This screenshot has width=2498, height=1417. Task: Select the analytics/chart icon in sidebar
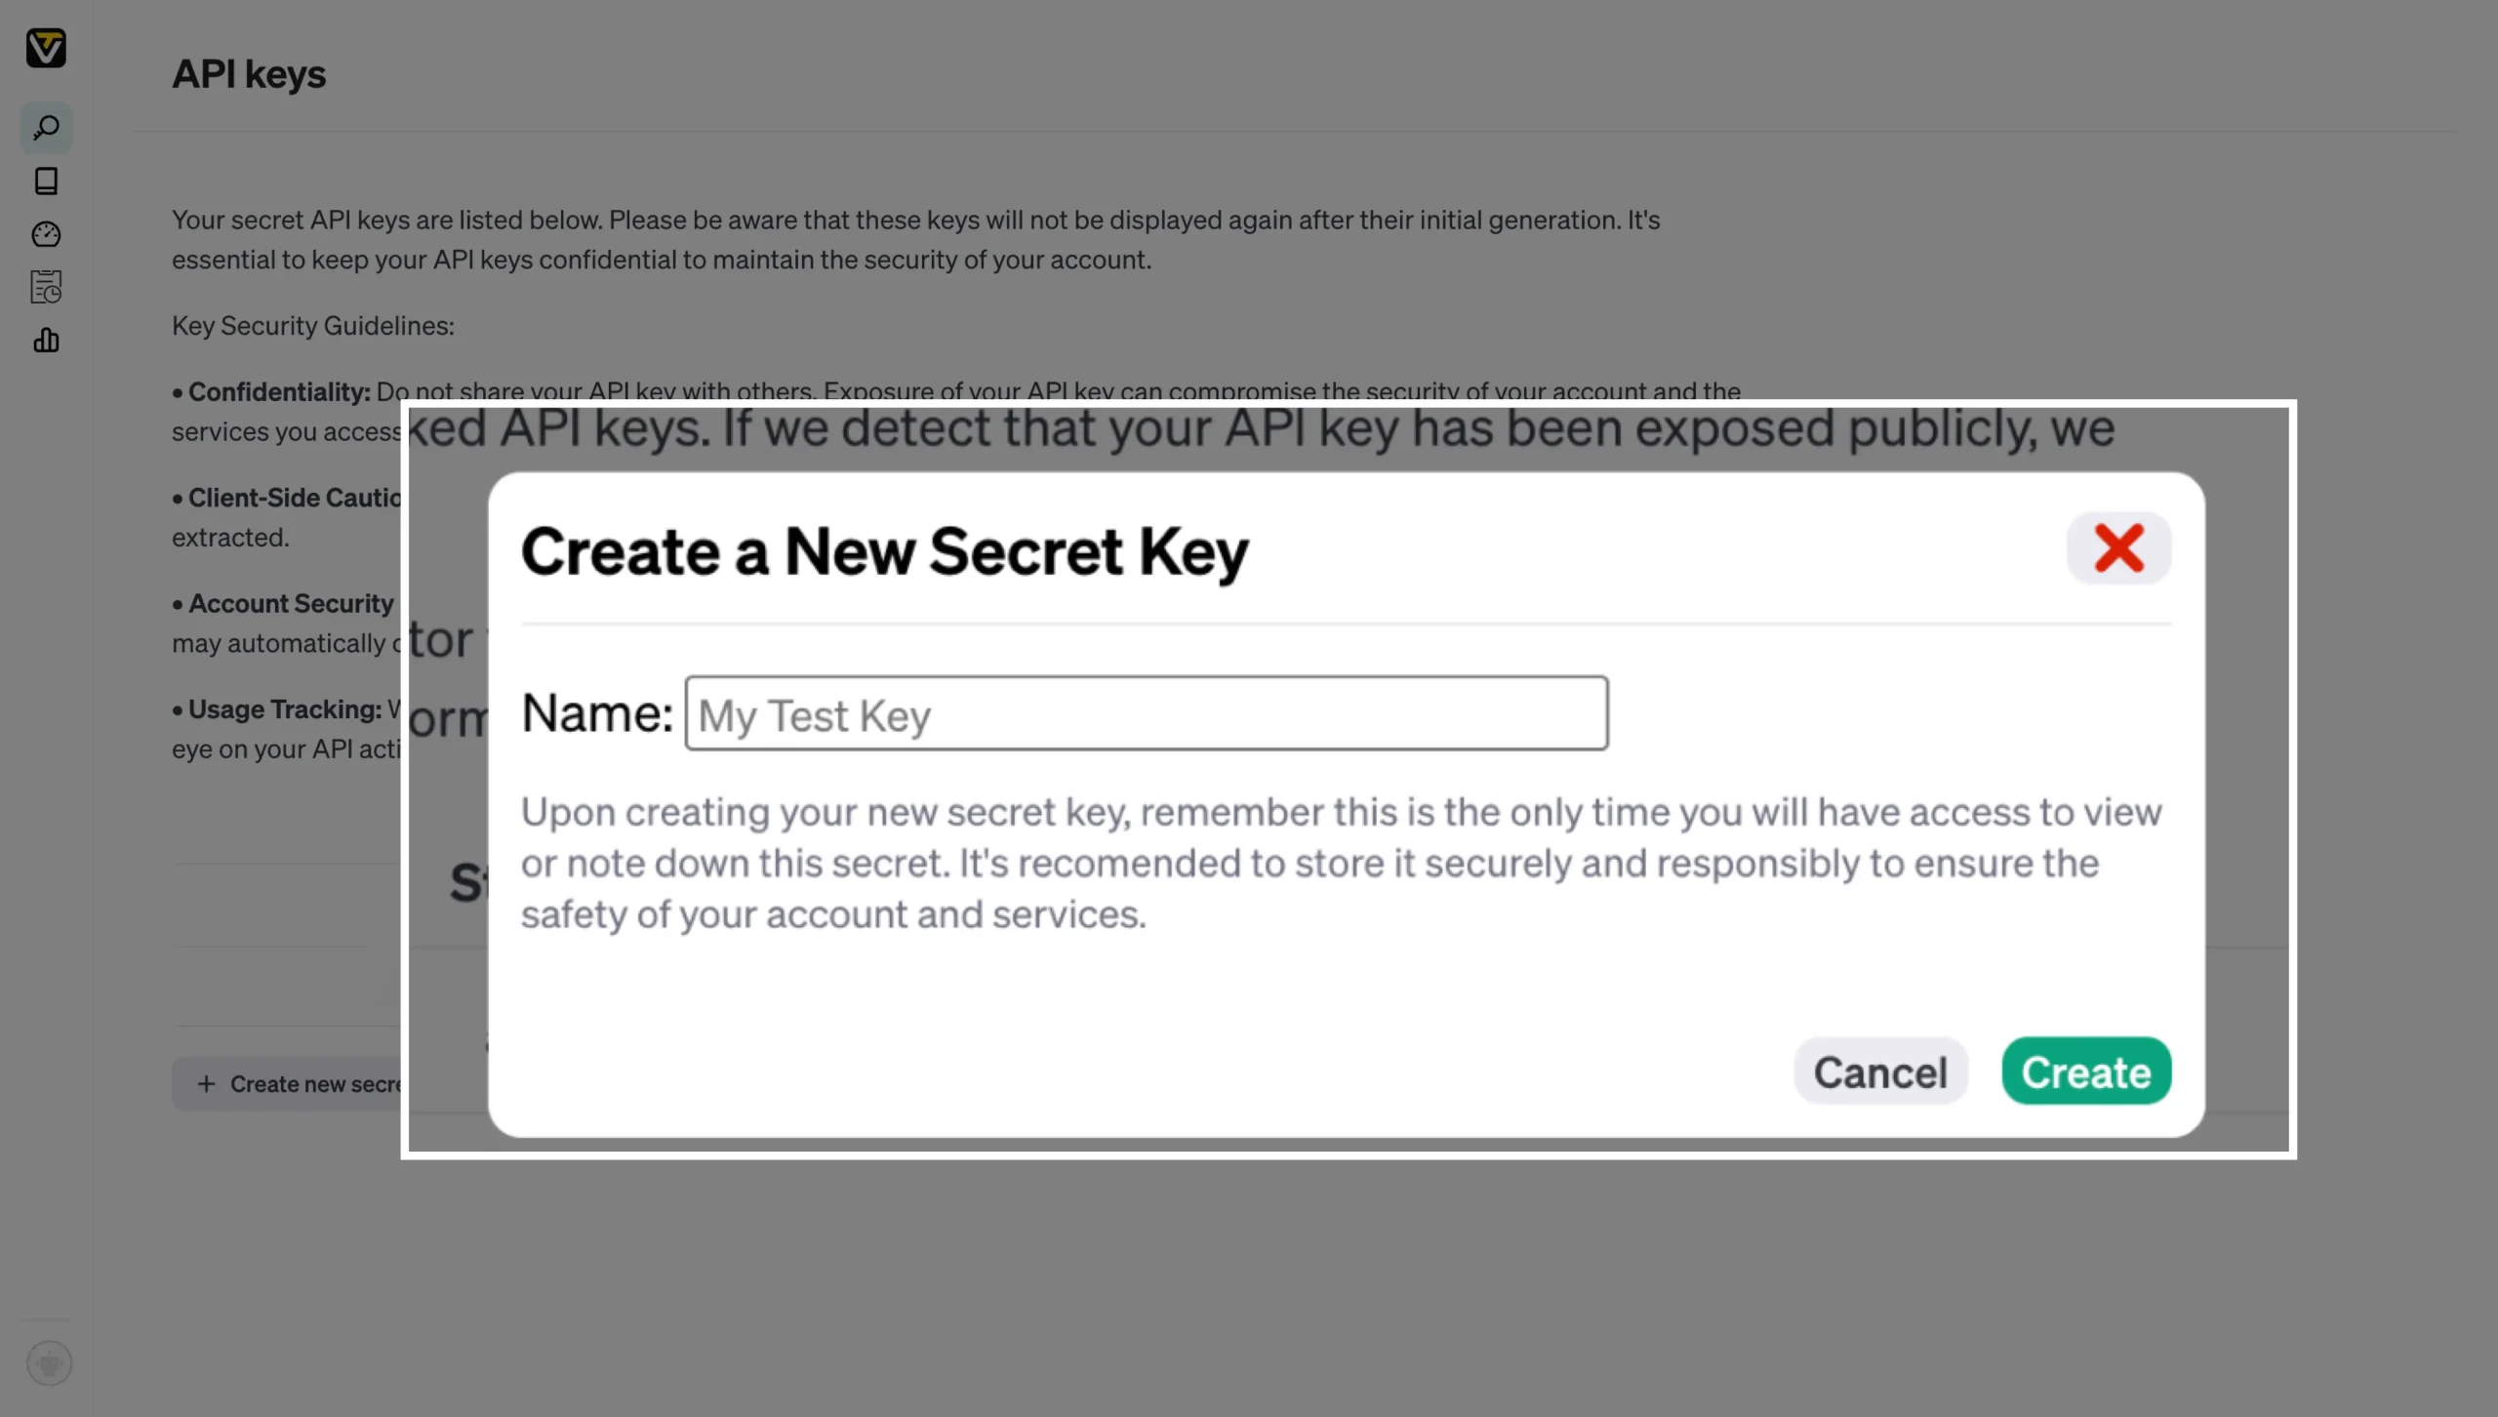point(46,340)
